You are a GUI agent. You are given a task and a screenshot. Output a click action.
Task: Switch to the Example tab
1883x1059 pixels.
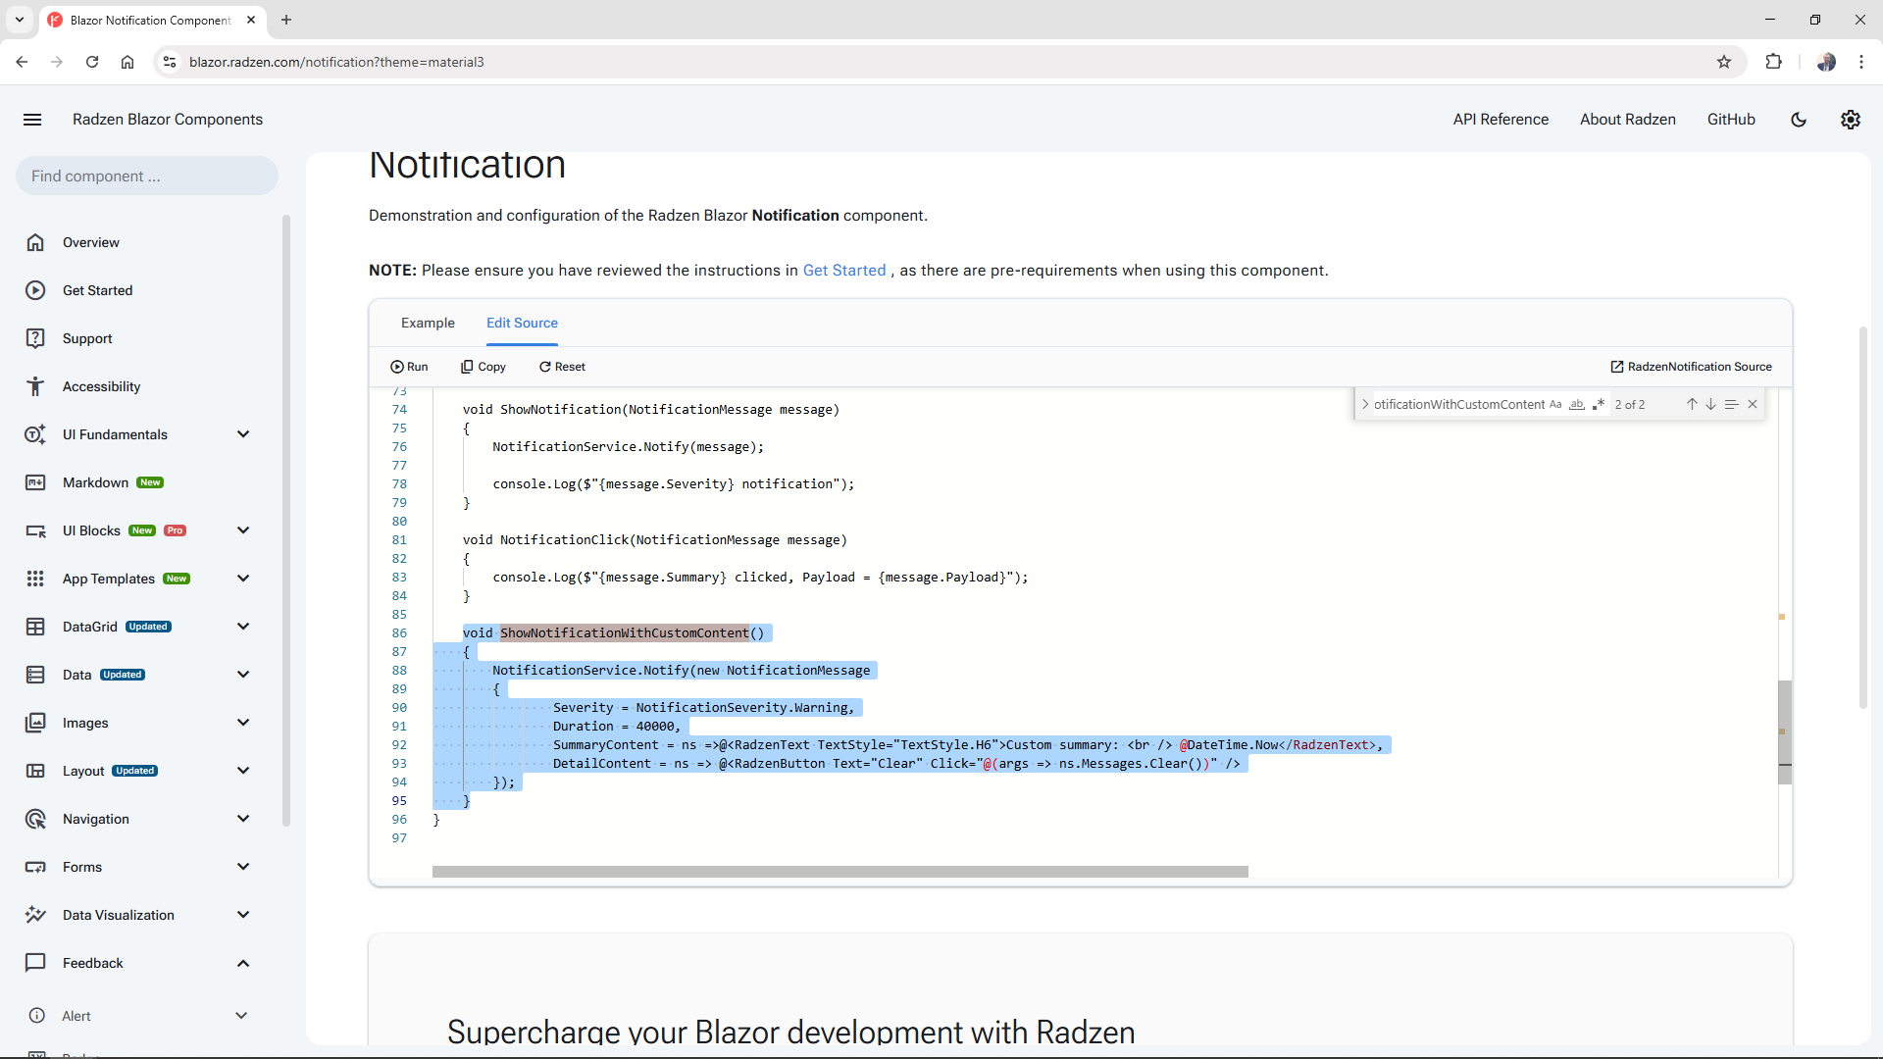pos(428,323)
